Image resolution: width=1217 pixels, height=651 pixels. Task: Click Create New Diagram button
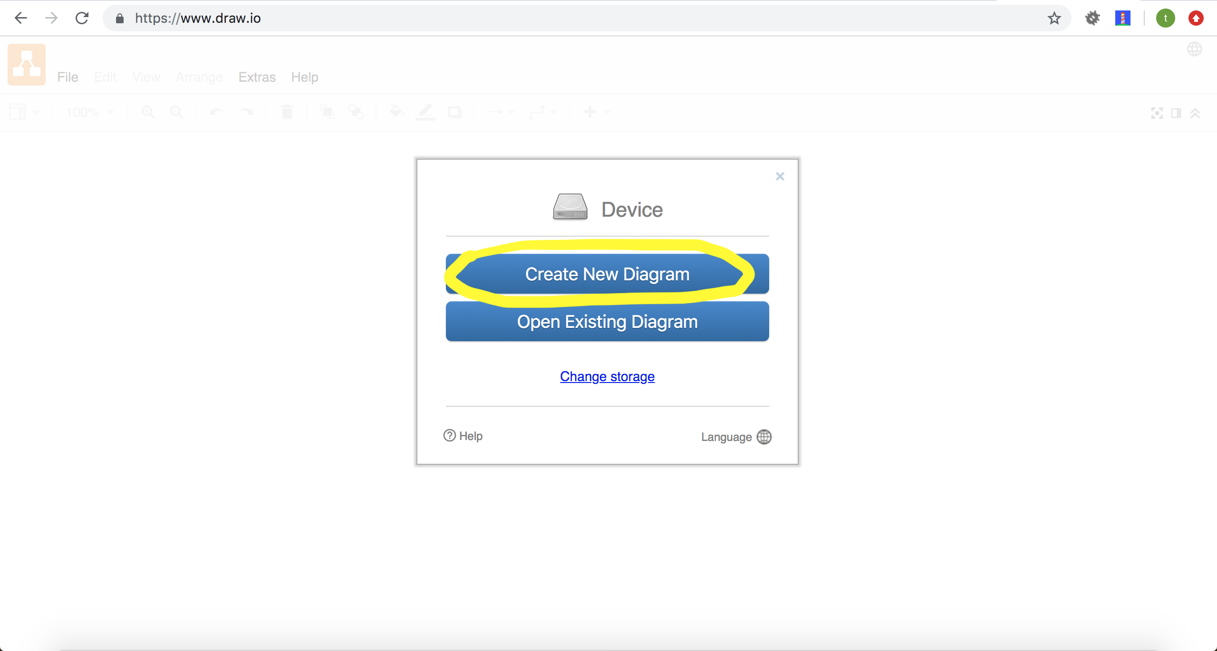click(x=607, y=274)
